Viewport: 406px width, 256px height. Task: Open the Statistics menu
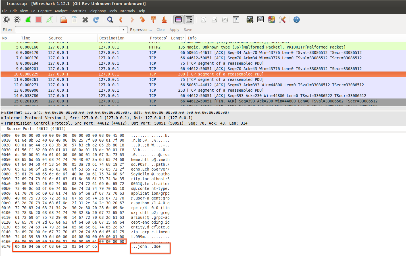click(x=78, y=11)
